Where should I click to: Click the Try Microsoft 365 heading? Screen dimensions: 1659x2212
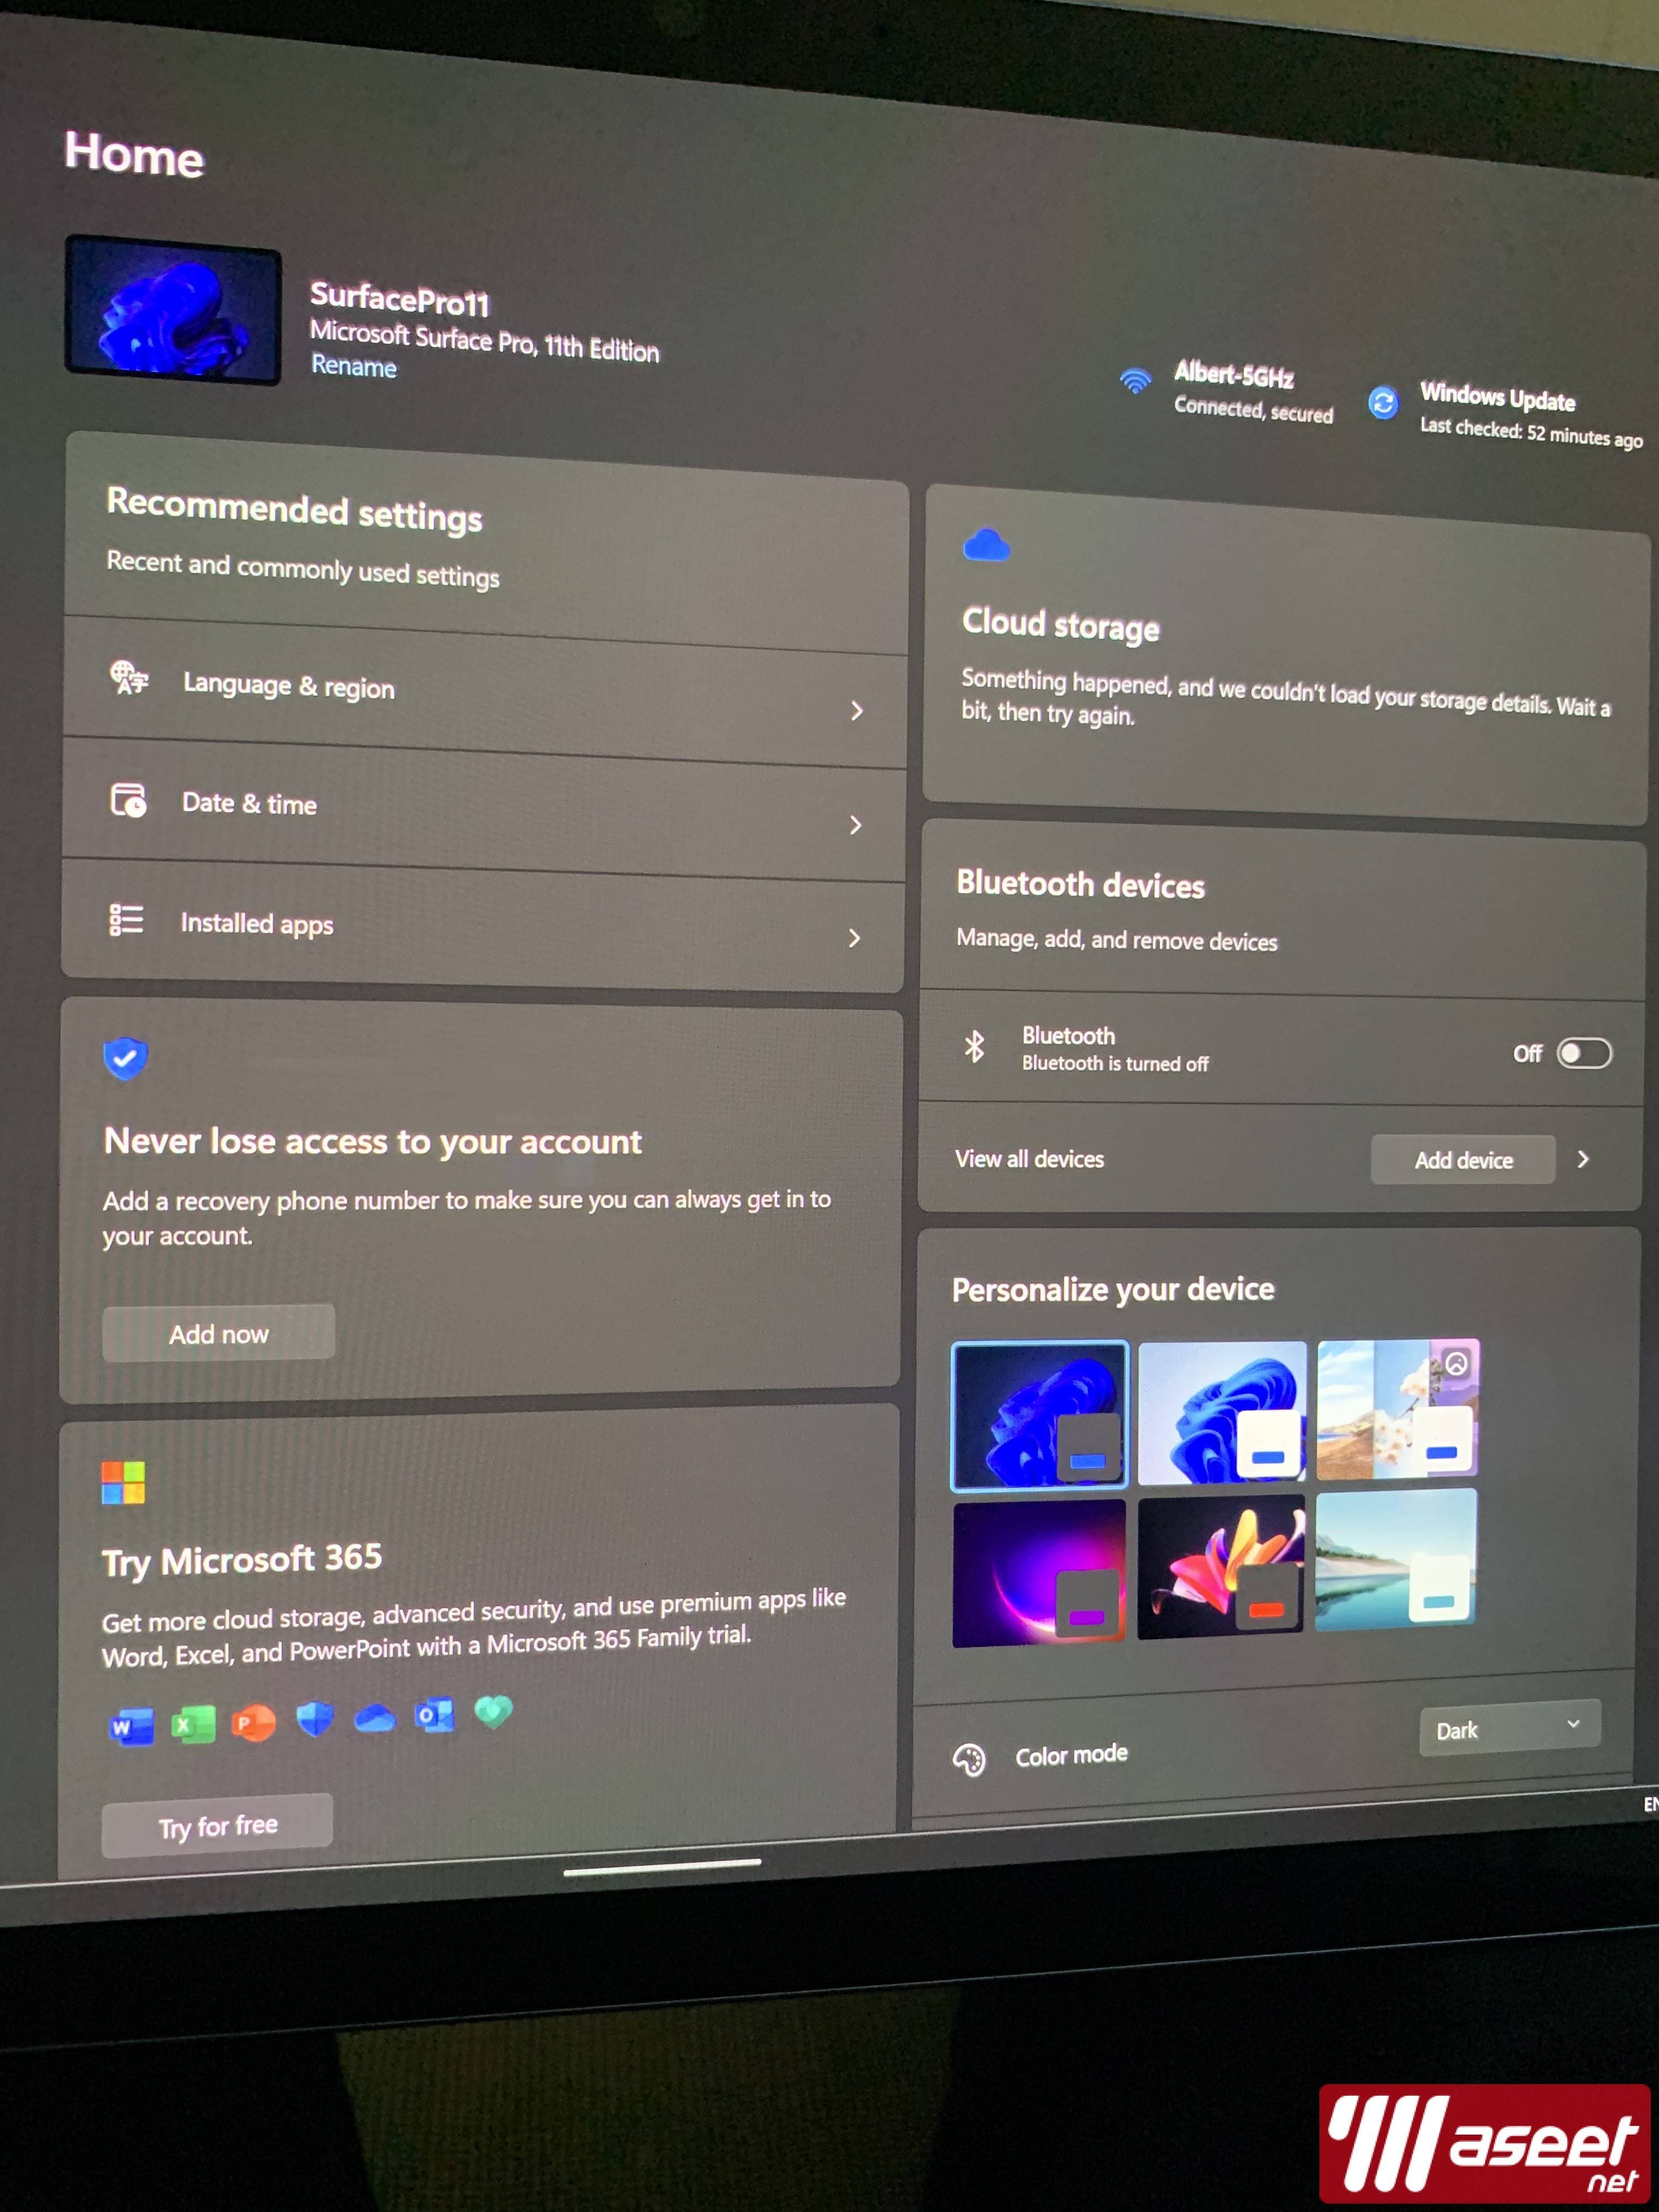pos(242,1560)
